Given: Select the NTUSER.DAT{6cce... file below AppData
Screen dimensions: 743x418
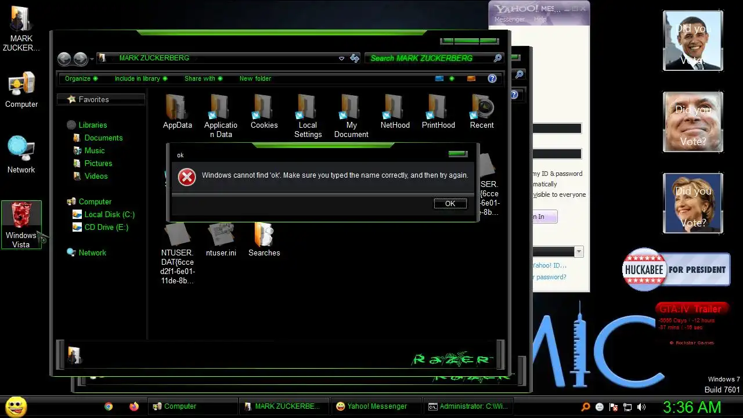Looking at the screenshot, I should 178,254.
